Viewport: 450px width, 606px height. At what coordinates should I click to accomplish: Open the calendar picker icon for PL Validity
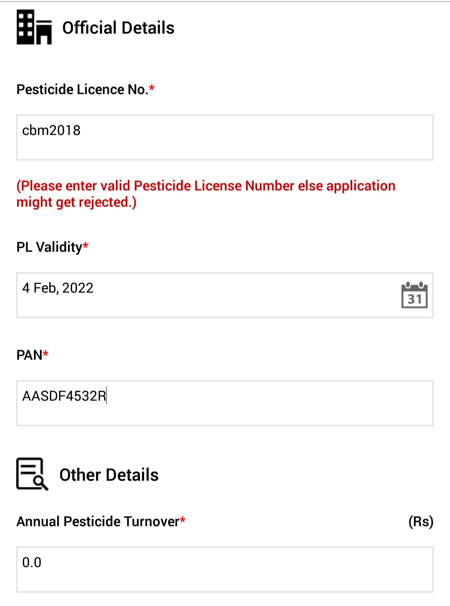(x=414, y=295)
